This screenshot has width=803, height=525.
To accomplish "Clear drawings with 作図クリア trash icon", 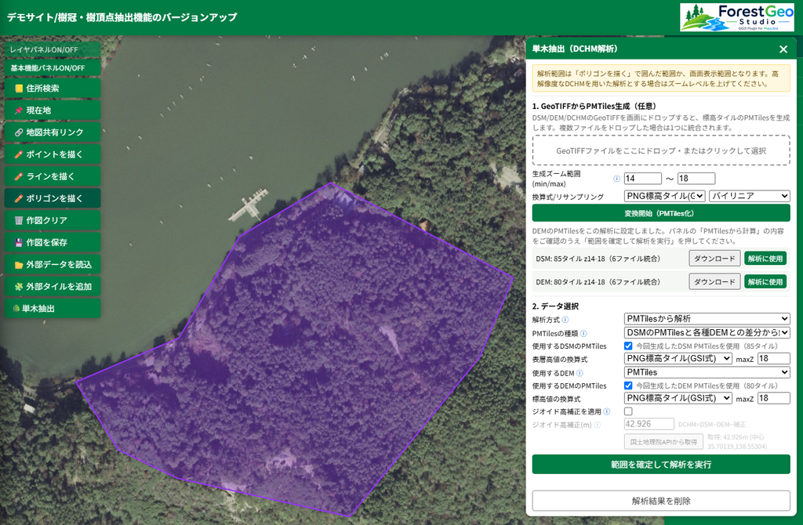I will pos(53,220).
